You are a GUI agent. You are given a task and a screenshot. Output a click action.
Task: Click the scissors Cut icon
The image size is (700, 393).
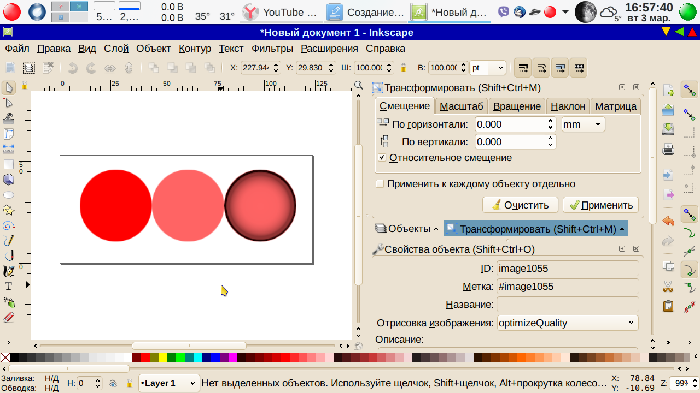pyautogui.click(x=668, y=285)
